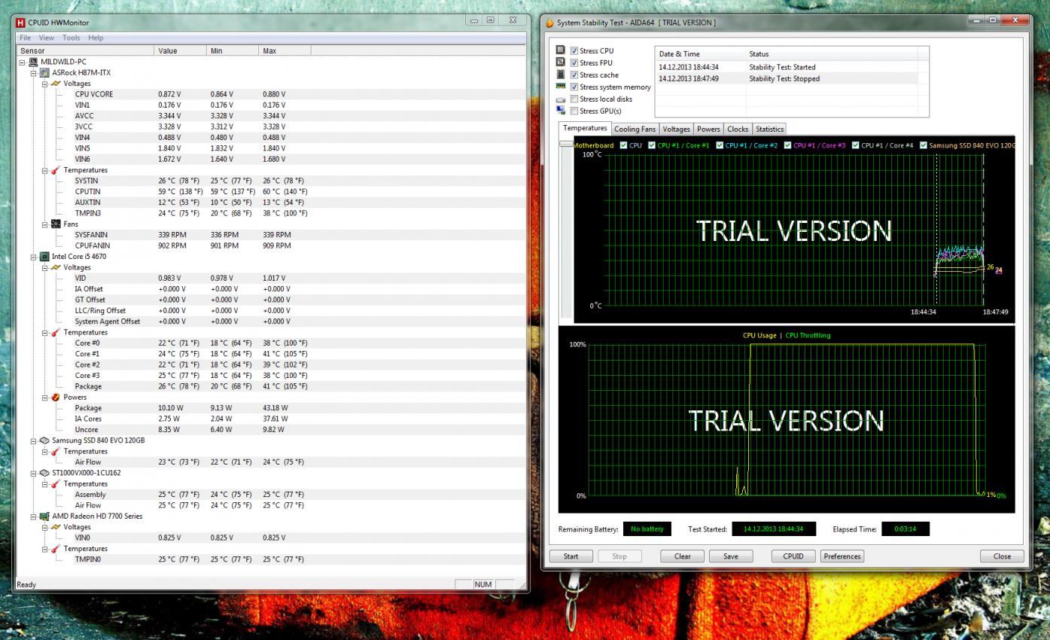Click the ST1000VX000-1CU162 hard drive icon
Screen dimensions: 1050x640
point(44,473)
